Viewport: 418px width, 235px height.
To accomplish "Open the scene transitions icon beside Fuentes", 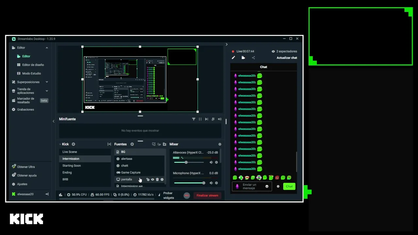I will click(109, 144).
